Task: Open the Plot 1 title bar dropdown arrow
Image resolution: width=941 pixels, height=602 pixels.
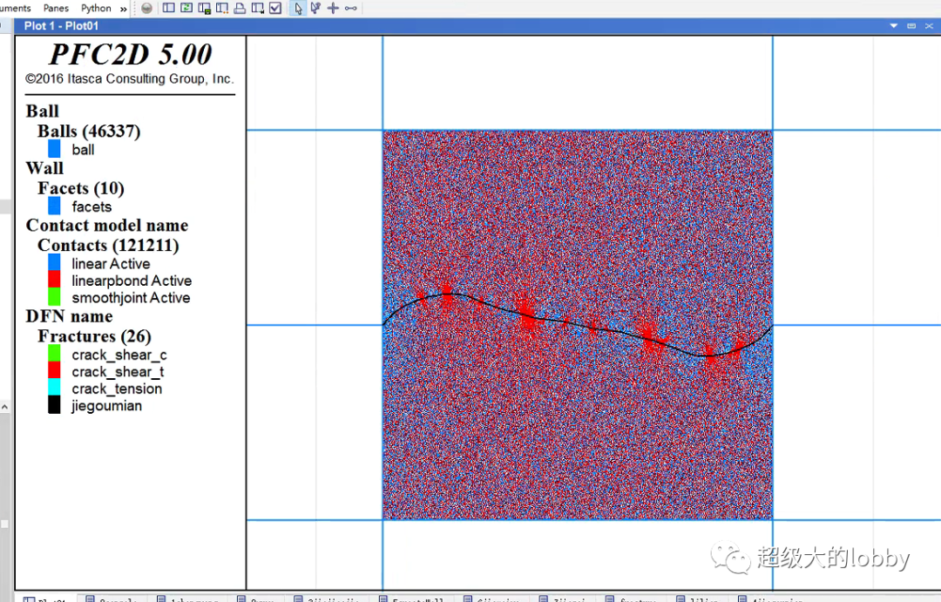Action: pyautogui.click(x=894, y=26)
